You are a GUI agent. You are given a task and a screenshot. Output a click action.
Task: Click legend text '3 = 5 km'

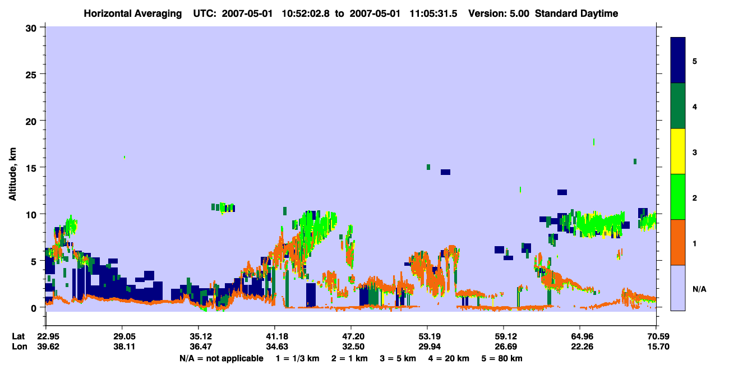pyautogui.click(x=398, y=358)
